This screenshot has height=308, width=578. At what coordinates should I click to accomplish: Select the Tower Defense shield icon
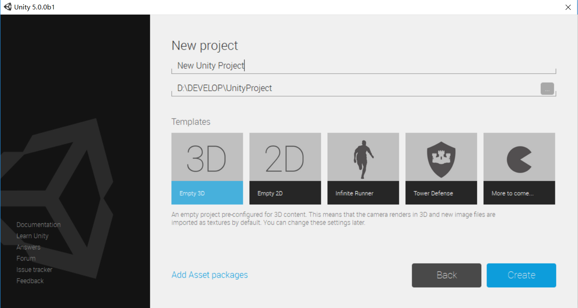441,159
